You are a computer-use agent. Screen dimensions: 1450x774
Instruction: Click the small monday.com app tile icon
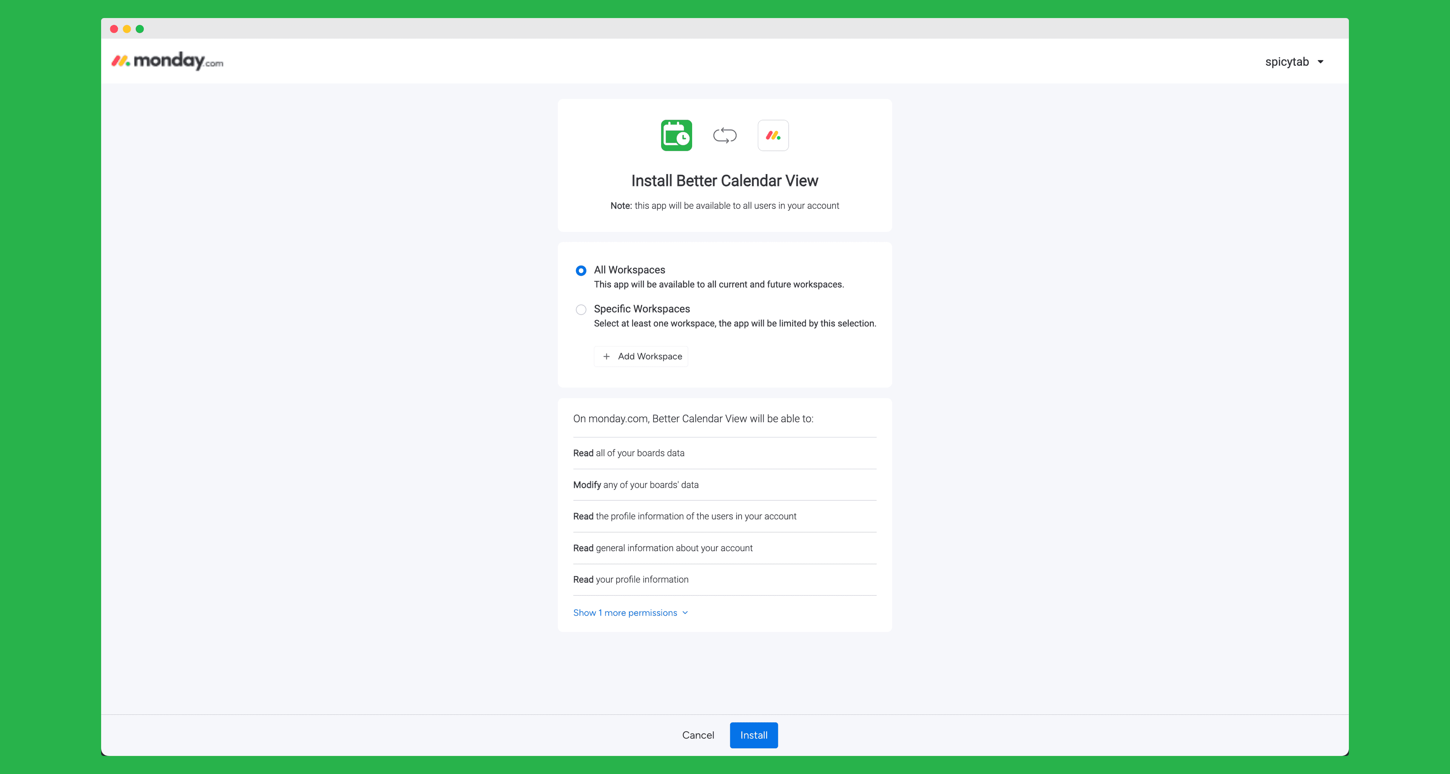[x=773, y=135]
